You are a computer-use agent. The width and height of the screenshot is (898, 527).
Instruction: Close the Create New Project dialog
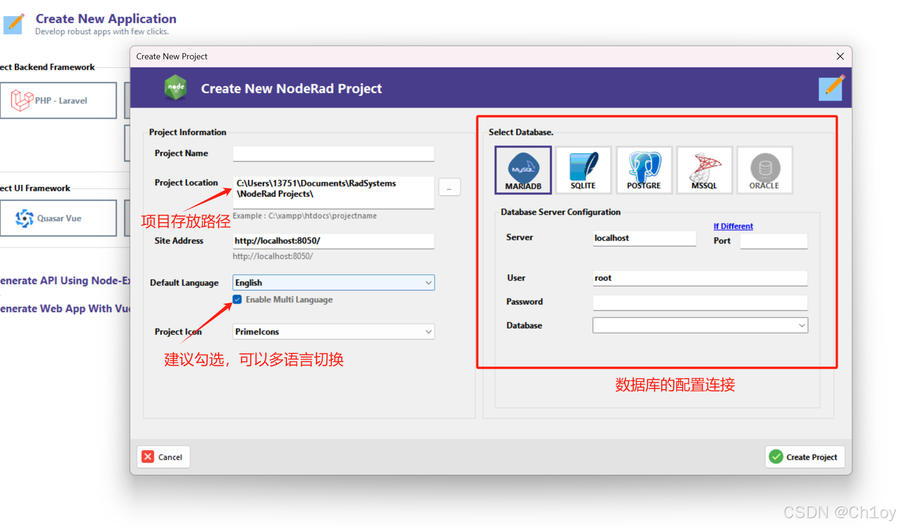coord(840,56)
